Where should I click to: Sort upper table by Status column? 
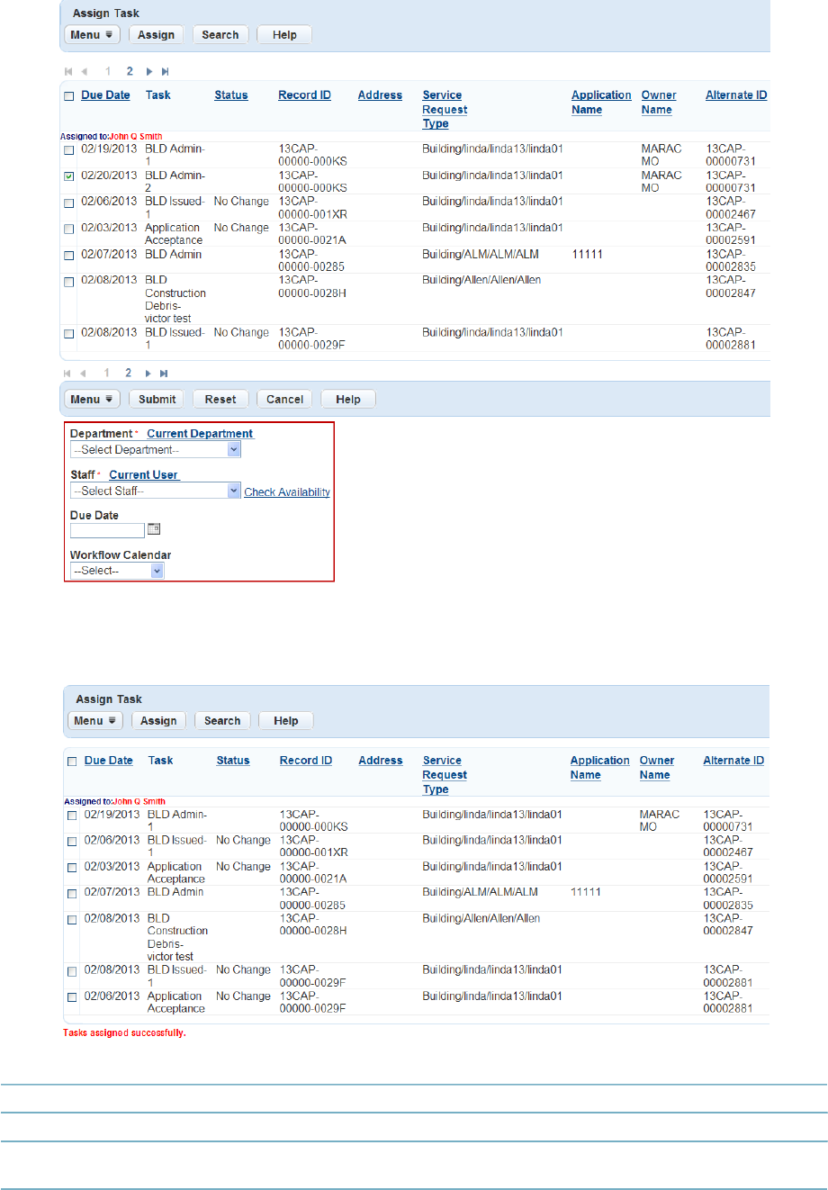231,95
